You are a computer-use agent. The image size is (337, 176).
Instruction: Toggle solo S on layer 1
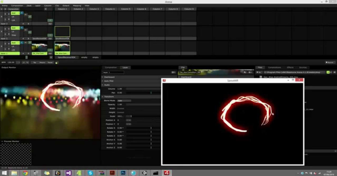(x=5, y=49)
